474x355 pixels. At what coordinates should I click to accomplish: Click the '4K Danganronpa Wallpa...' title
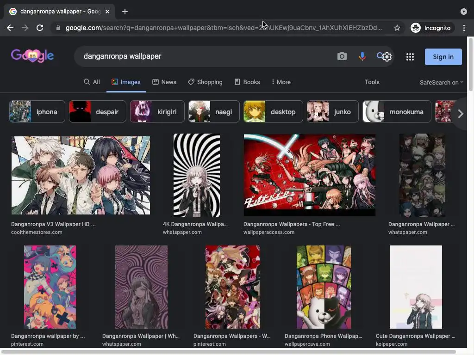195,224
